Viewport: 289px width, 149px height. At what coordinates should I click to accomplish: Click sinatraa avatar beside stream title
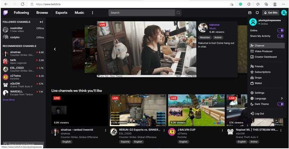55,132
